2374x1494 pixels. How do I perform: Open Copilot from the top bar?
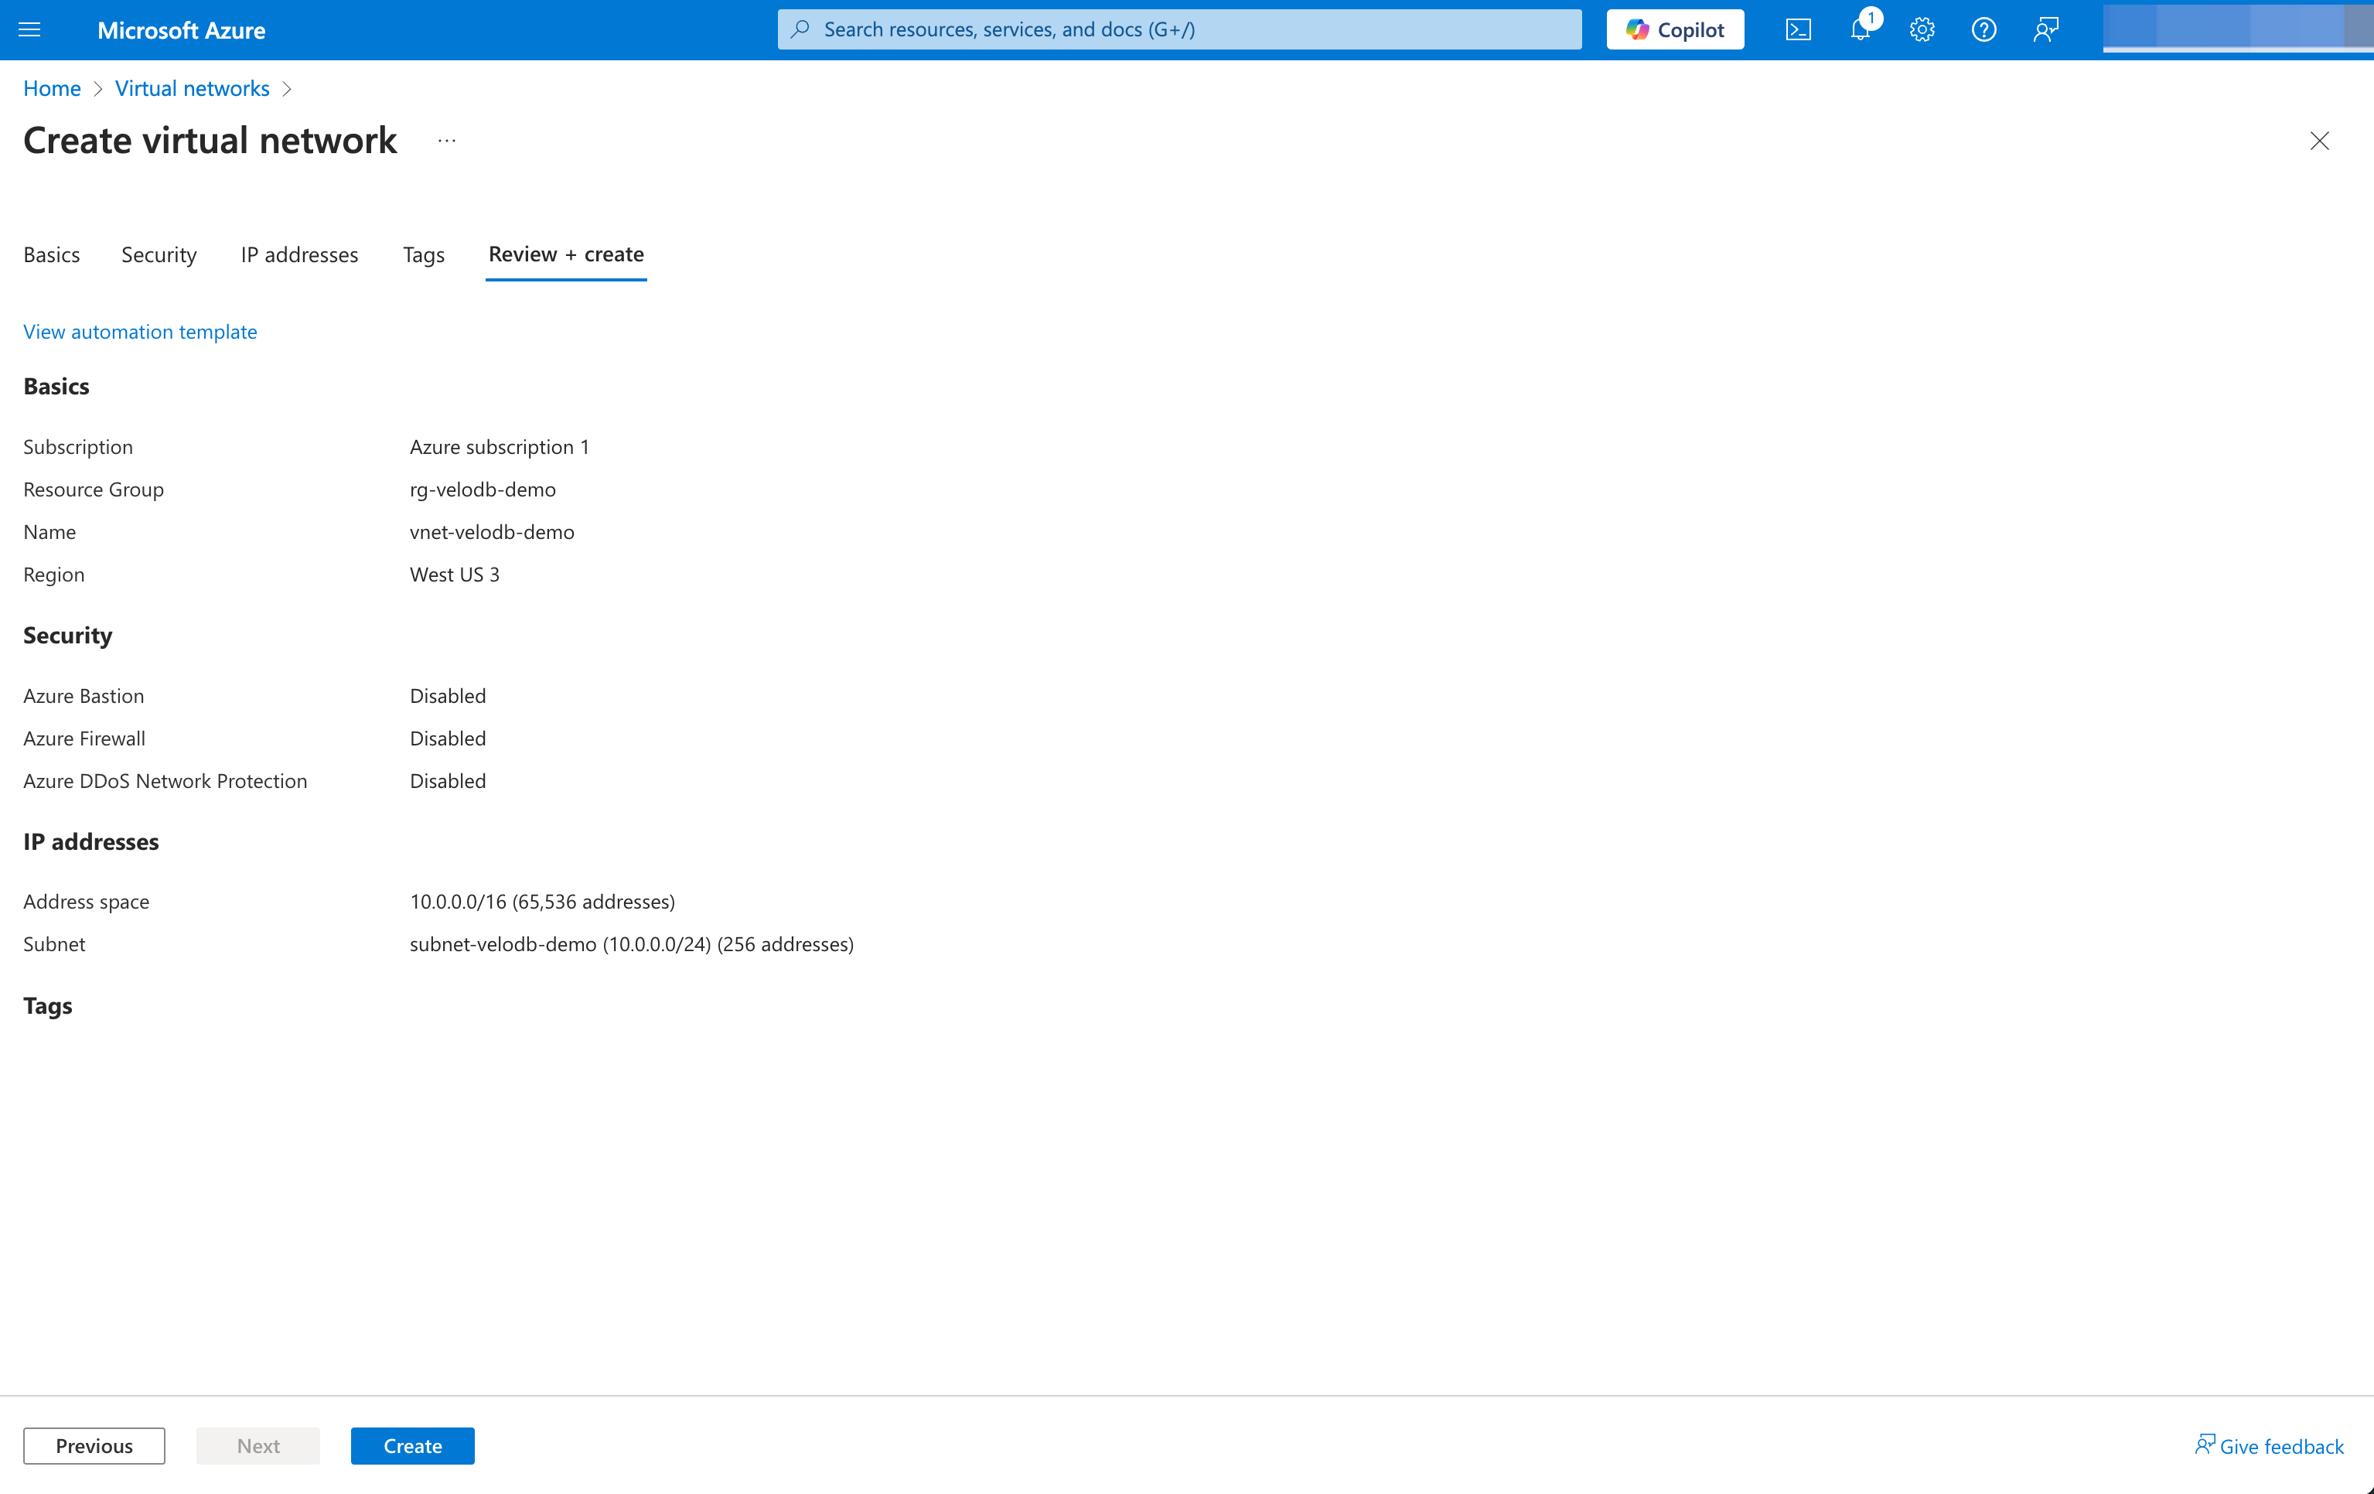point(1674,29)
